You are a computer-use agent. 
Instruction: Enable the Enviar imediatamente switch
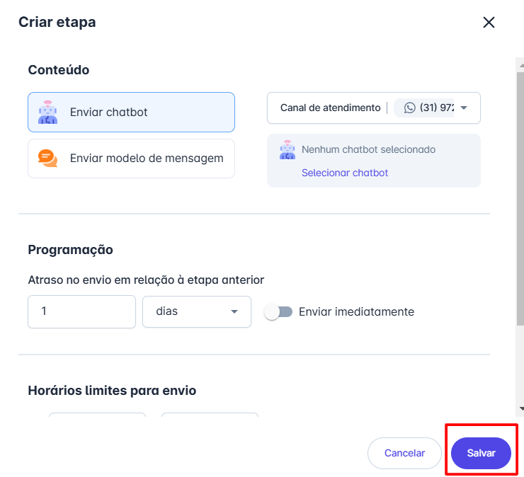pyautogui.click(x=278, y=311)
